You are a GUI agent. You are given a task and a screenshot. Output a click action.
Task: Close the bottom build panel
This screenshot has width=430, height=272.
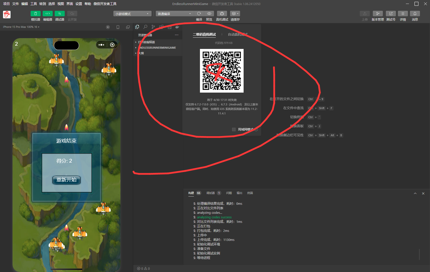423,193
